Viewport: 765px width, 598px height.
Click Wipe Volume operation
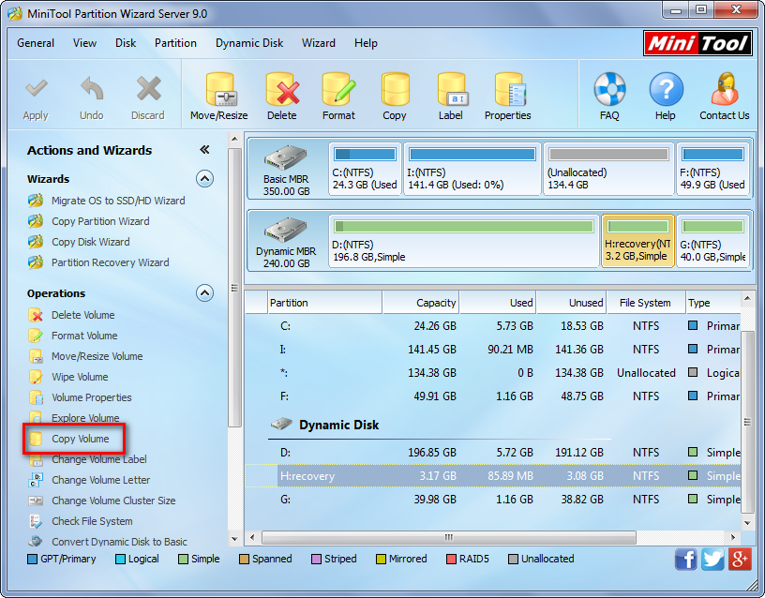click(80, 377)
